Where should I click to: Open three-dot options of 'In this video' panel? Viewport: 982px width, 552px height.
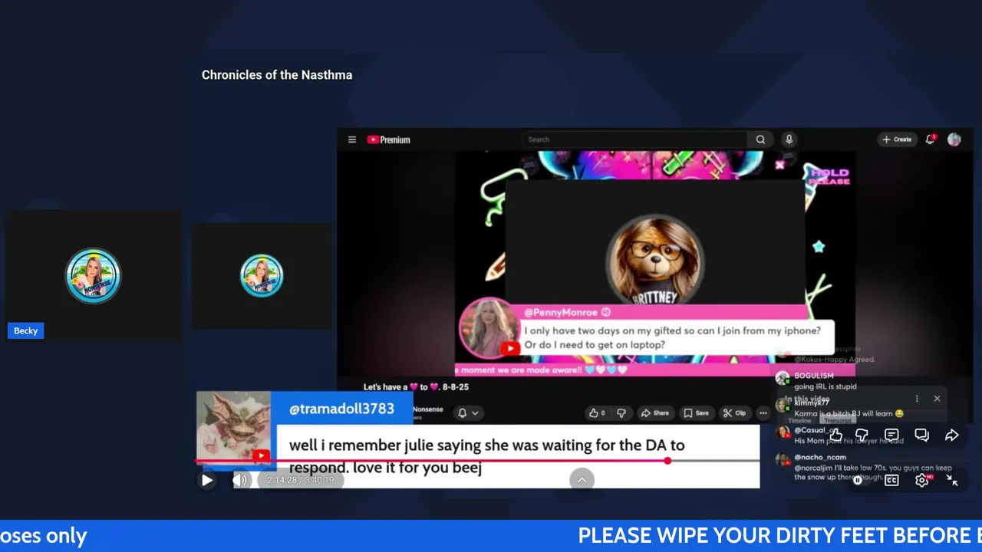[917, 399]
